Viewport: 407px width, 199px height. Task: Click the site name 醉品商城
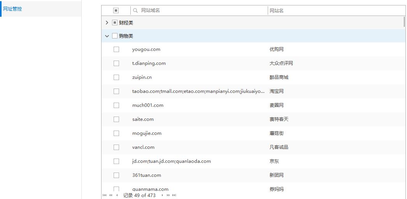tap(279, 77)
